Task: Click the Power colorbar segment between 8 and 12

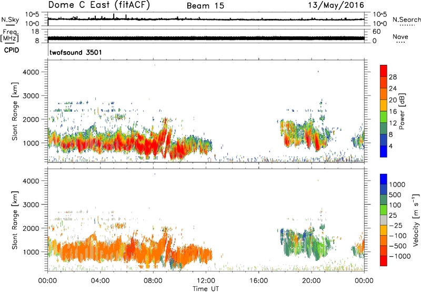Action: [384, 129]
